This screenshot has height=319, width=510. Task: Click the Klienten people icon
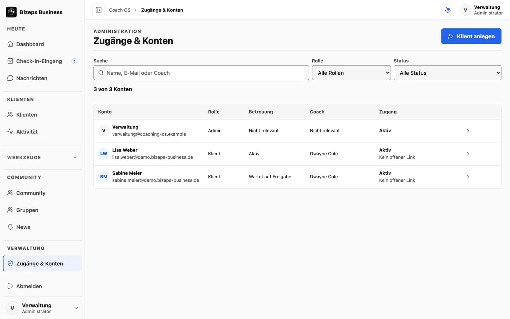[x=10, y=115]
